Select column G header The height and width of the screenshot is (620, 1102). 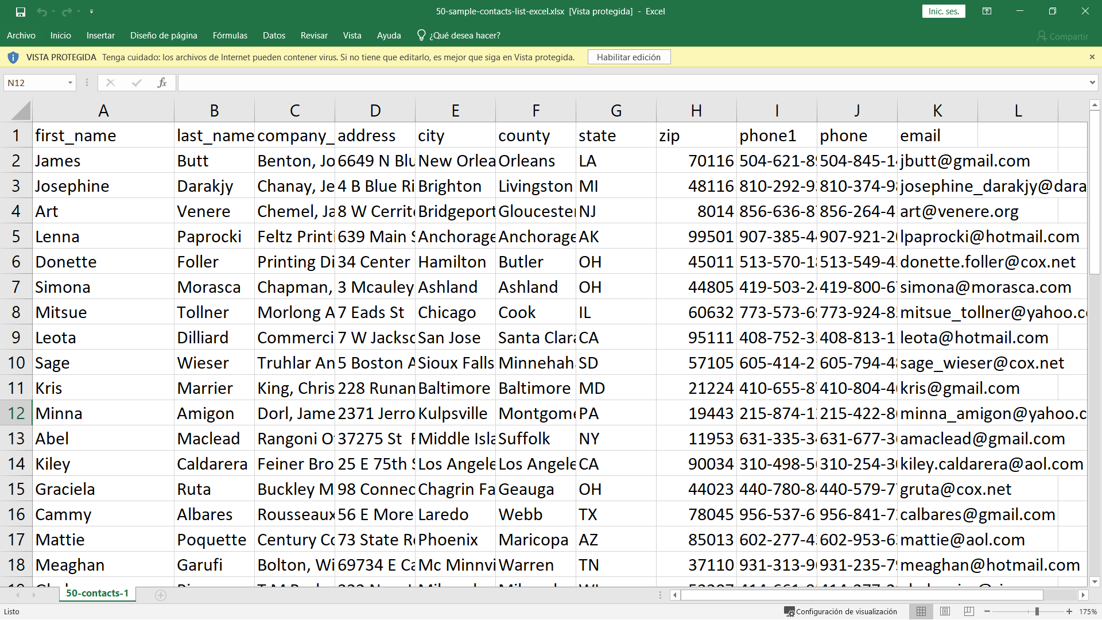point(616,110)
